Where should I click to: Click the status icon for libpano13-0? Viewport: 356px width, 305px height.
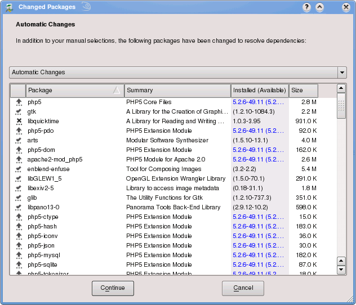click(x=19, y=207)
